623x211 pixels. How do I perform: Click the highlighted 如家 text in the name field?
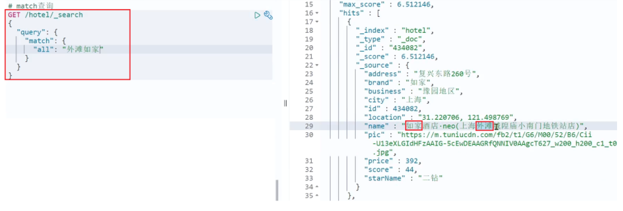tap(413, 126)
